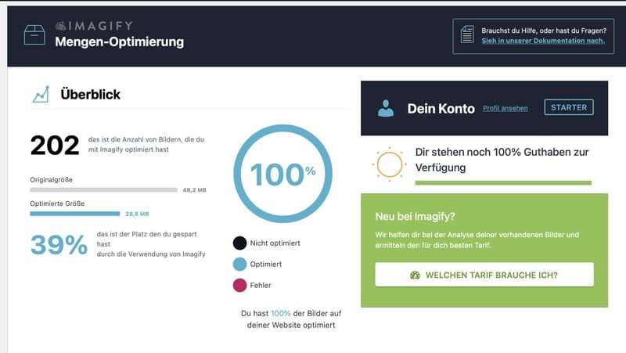Click the document icon in the help box
626x353 pixels.
tap(466, 34)
